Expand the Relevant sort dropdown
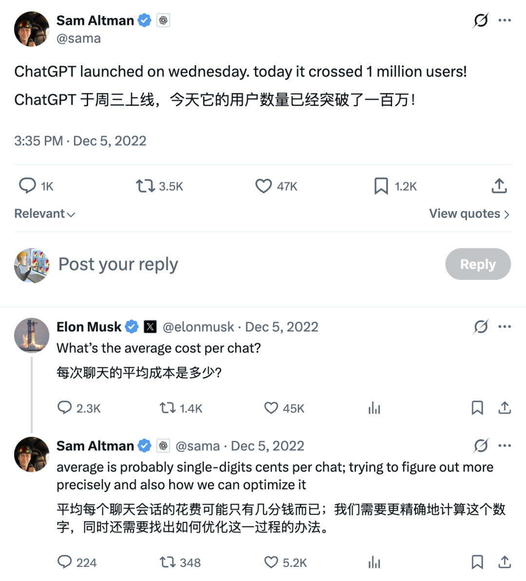 tap(45, 214)
